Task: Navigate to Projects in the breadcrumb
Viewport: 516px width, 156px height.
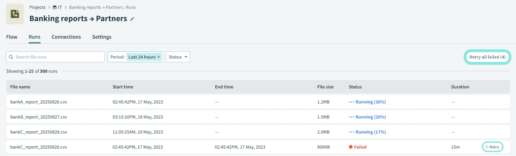Action: click(x=37, y=7)
